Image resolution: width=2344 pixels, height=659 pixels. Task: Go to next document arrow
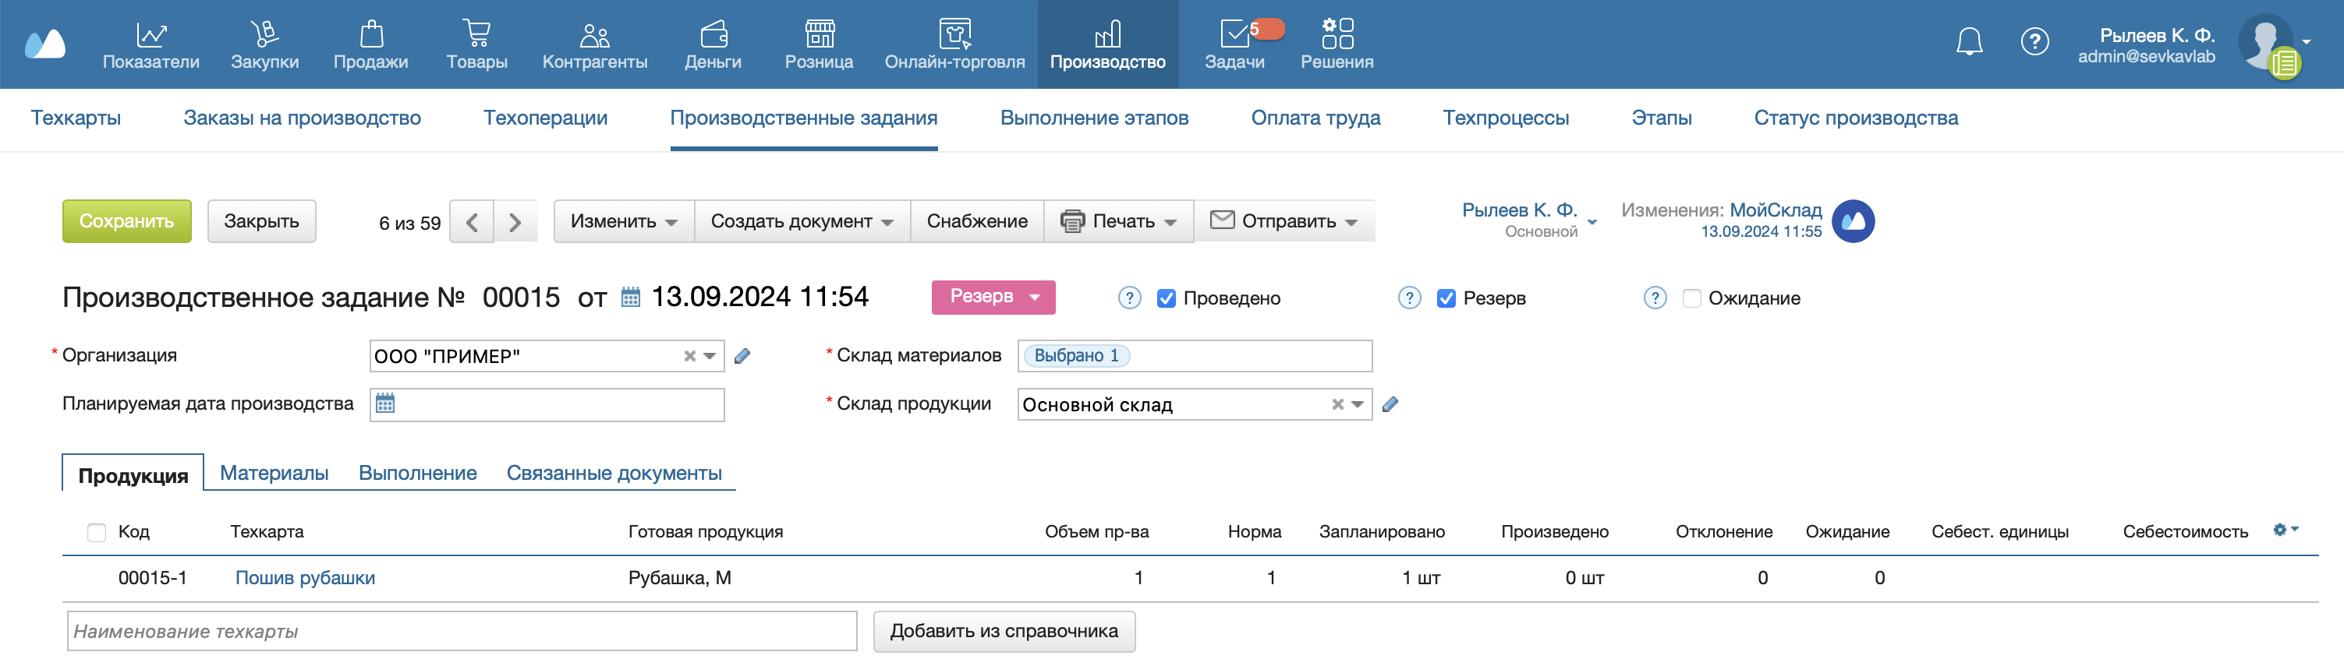point(515,222)
